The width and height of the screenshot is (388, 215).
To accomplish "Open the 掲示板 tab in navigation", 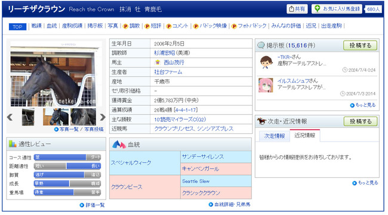I will coord(95,26).
